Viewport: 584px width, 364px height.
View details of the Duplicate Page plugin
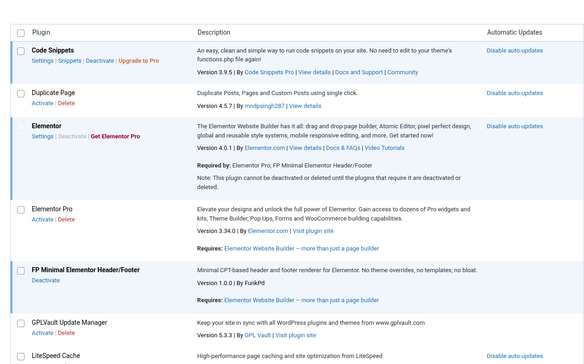click(x=305, y=106)
